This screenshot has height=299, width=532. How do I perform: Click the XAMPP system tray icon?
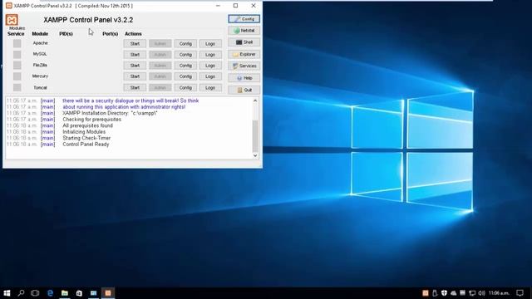(x=425, y=293)
